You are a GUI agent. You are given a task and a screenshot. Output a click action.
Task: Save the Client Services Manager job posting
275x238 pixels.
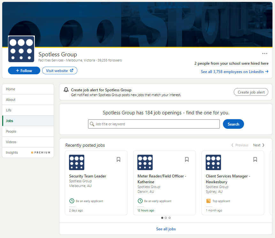click(x=255, y=159)
